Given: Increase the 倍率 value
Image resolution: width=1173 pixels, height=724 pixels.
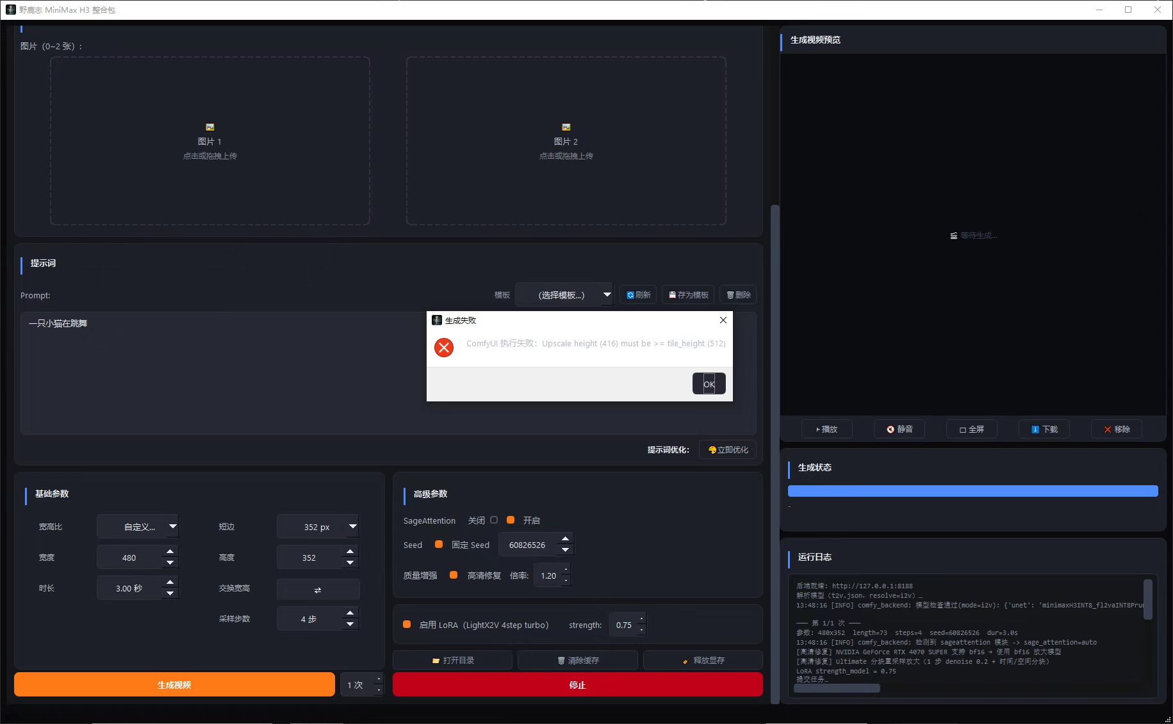Looking at the screenshot, I should click(566, 570).
